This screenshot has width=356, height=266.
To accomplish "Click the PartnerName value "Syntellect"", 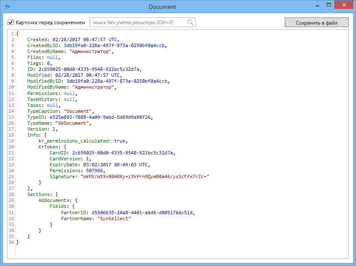I will point(114,218).
